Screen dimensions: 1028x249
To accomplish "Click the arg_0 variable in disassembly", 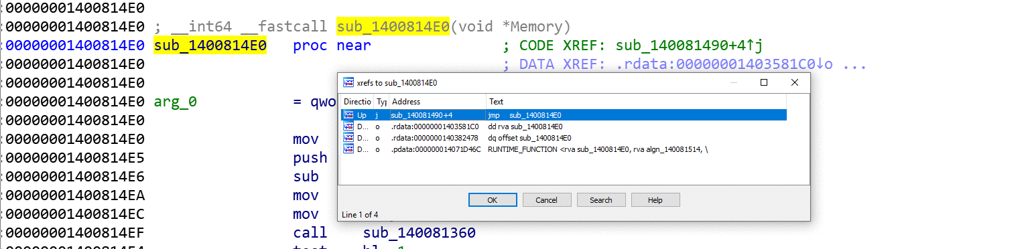I will [176, 102].
